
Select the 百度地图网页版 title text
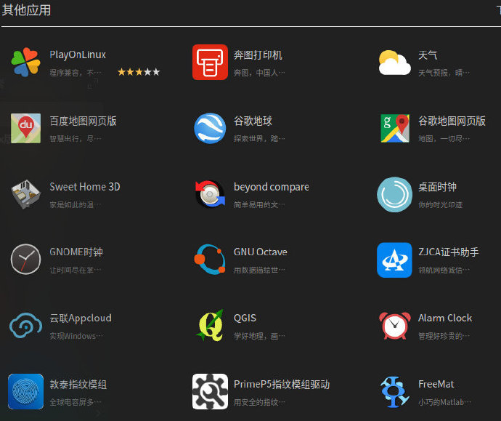(x=83, y=121)
